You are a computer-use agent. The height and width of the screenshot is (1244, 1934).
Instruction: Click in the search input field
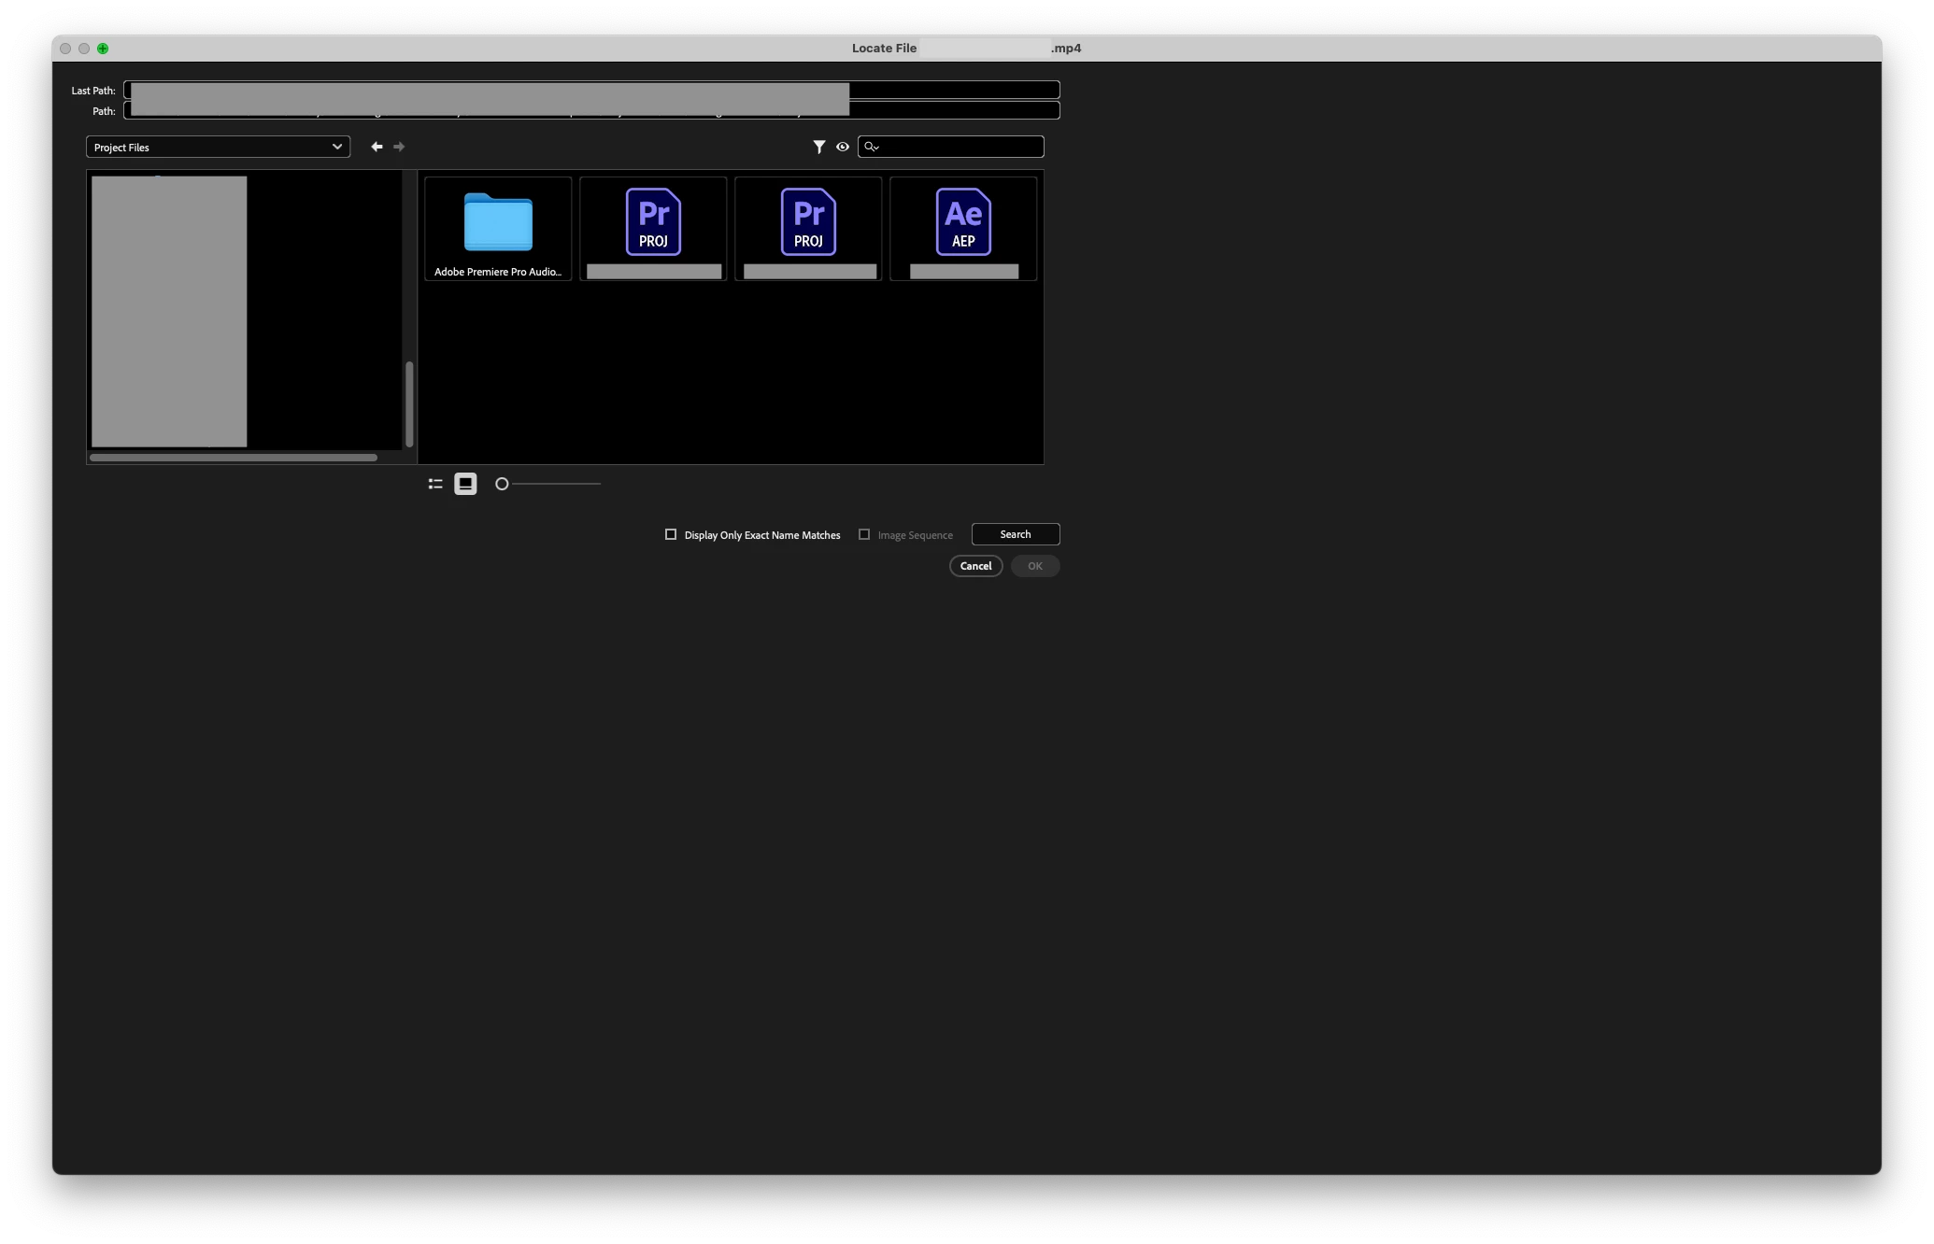962,147
